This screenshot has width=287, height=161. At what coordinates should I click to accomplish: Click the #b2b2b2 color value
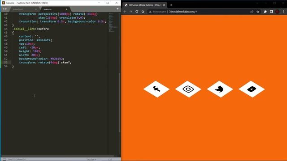57,59
